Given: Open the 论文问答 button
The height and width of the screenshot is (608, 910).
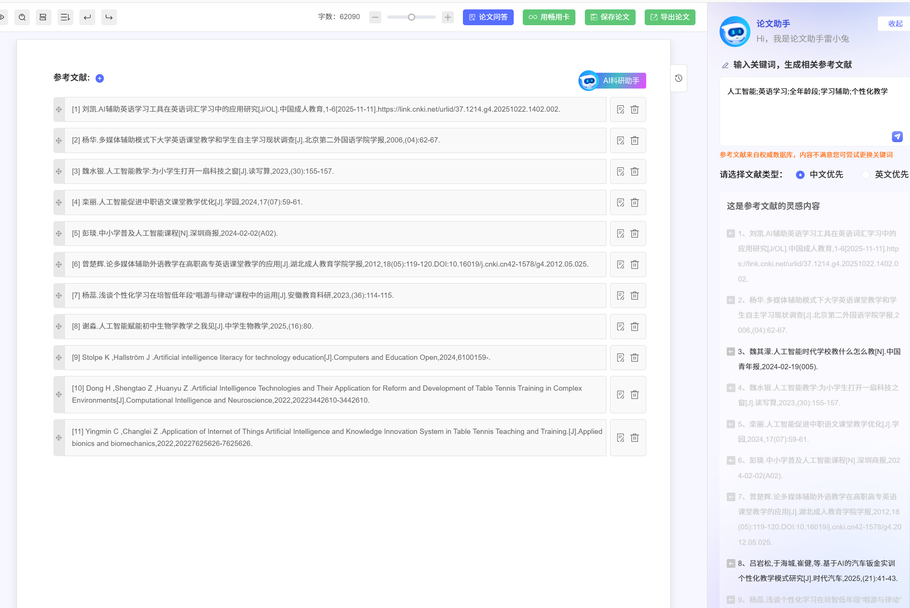Looking at the screenshot, I should [x=488, y=17].
